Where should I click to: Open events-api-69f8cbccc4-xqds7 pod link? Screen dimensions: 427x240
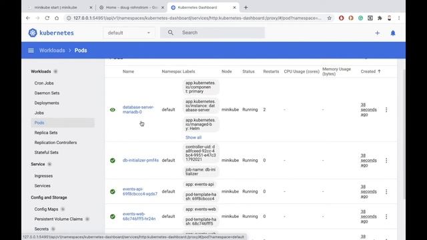(x=139, y=191)
